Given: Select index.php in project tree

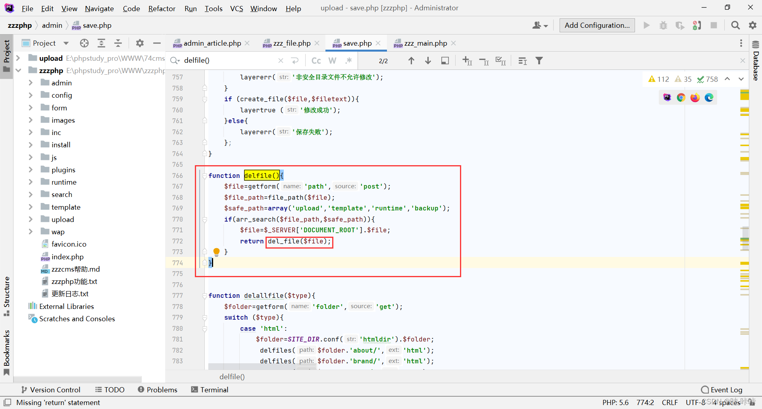Looking at the screenshot, I should 67,257.
